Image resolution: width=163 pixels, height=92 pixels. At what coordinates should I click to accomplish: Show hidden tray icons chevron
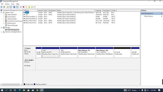[139, 90]
